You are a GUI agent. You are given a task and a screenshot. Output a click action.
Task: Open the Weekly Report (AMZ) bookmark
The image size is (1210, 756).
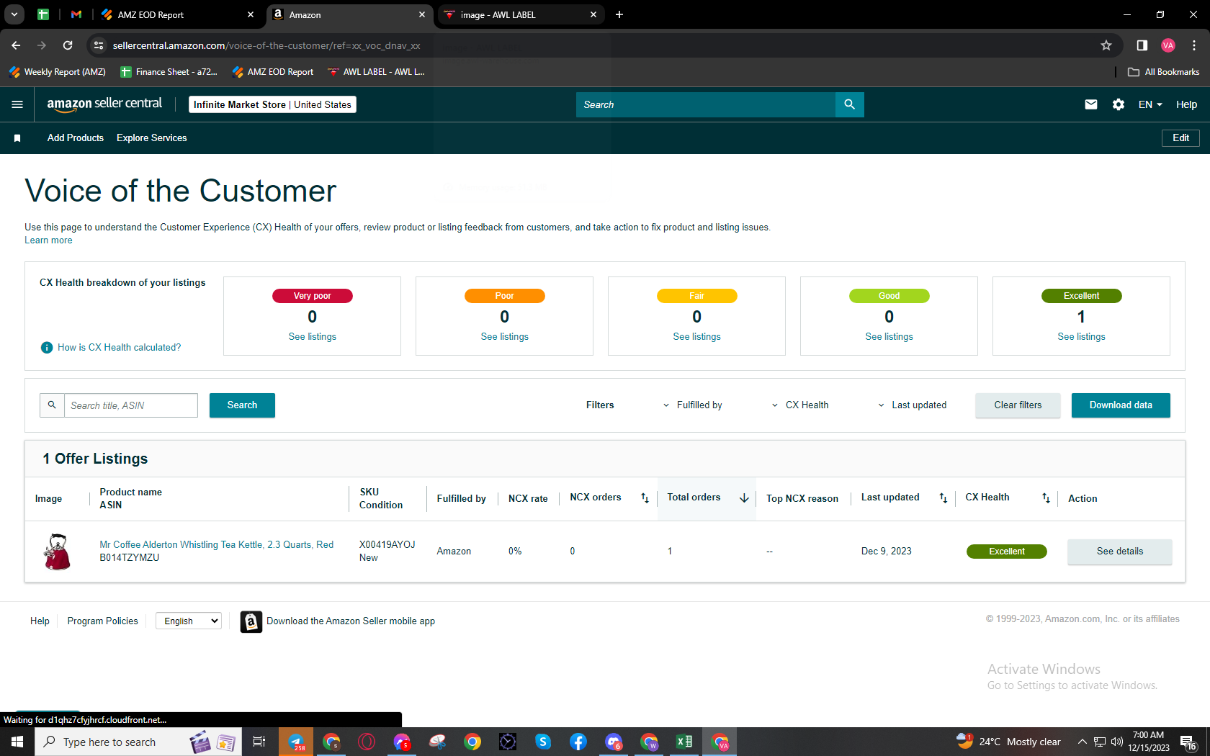pyautogui.click(x=58, y=72)
